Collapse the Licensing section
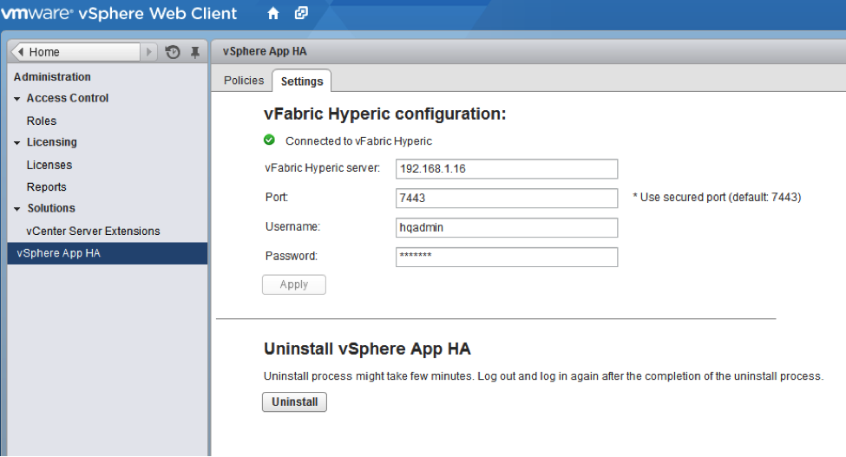Image resolution: width=846 pixels, height=457 pixels. coord(16,143)
